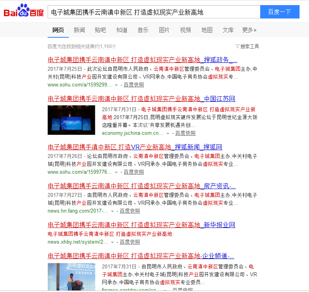Select the 网页 tab
This screenshot has height=292, width=309.
[58, 30]
